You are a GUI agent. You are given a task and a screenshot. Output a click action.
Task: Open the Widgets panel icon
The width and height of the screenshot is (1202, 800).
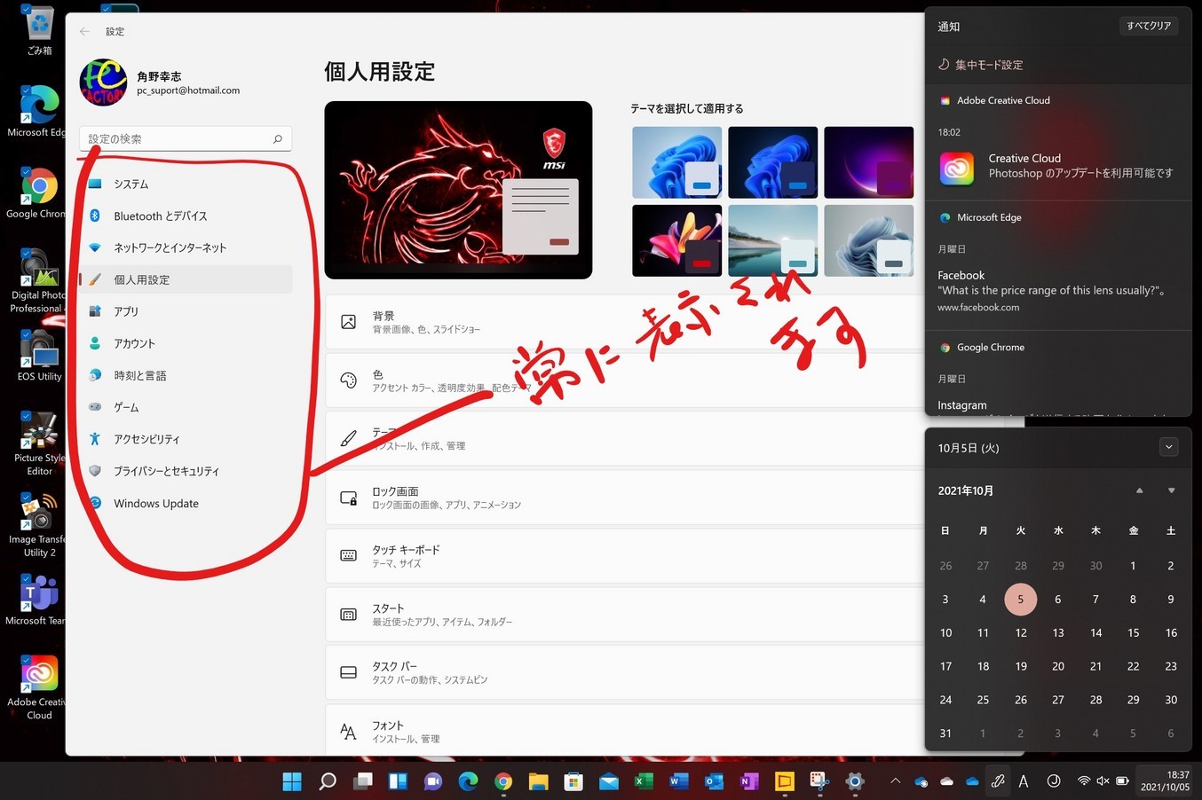click(x=398, y=781)
